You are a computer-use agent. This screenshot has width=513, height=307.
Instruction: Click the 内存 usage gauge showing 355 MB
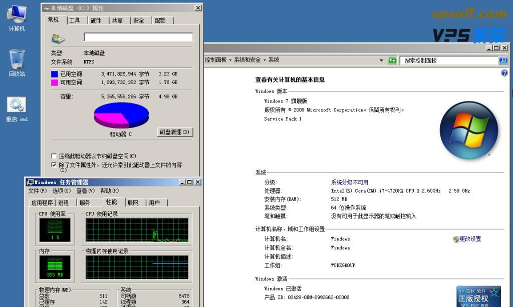point(55,267)
